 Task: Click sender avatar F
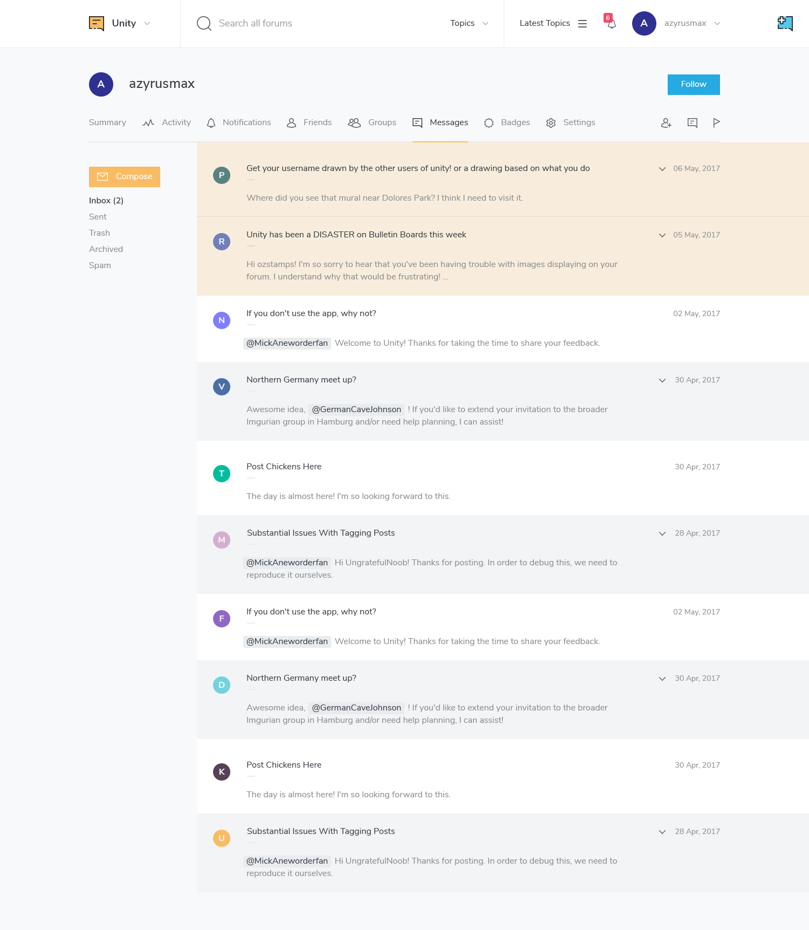click(222, 619)
